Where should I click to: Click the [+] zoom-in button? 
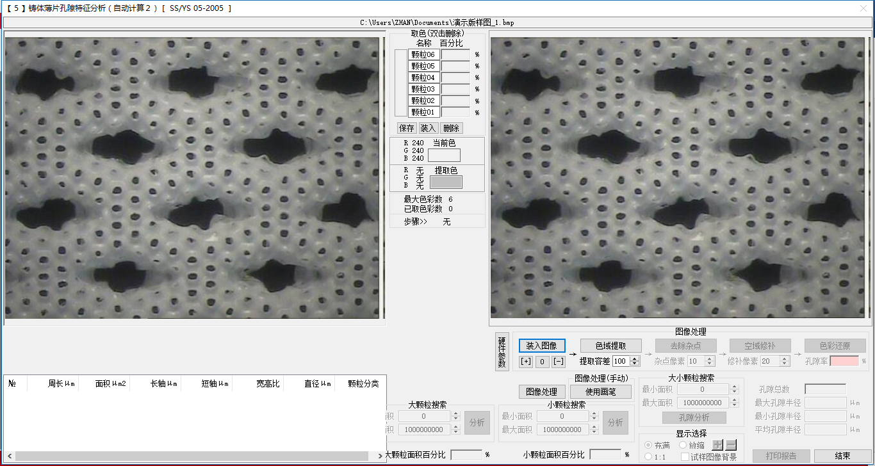(526, 362)
